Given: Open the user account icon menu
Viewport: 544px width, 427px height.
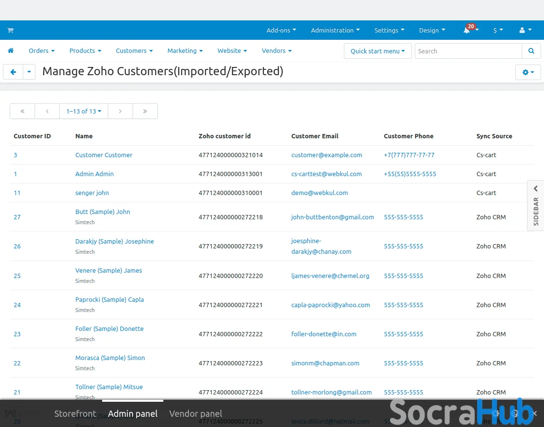Looking at the screenshot, I should [525, 30].
